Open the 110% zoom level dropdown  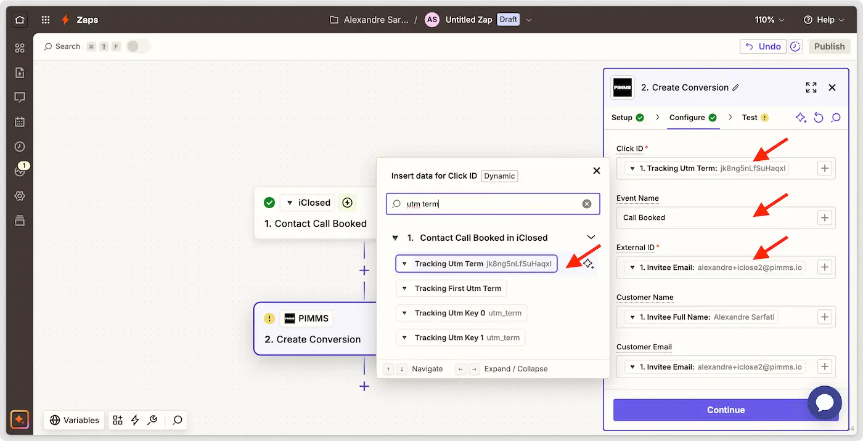tap(770, 20)
